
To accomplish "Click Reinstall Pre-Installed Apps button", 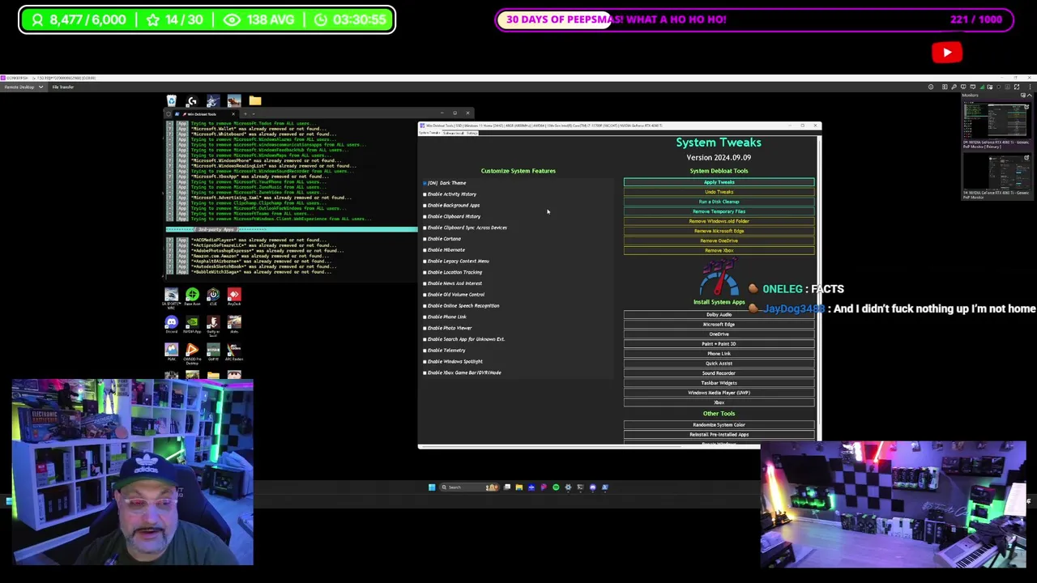I will [x=719, y=434].
